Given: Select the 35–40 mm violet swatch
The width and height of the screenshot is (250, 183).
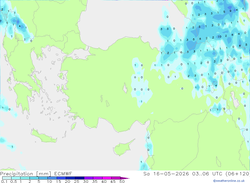Looking at the screenshot, I should point(98,178).
